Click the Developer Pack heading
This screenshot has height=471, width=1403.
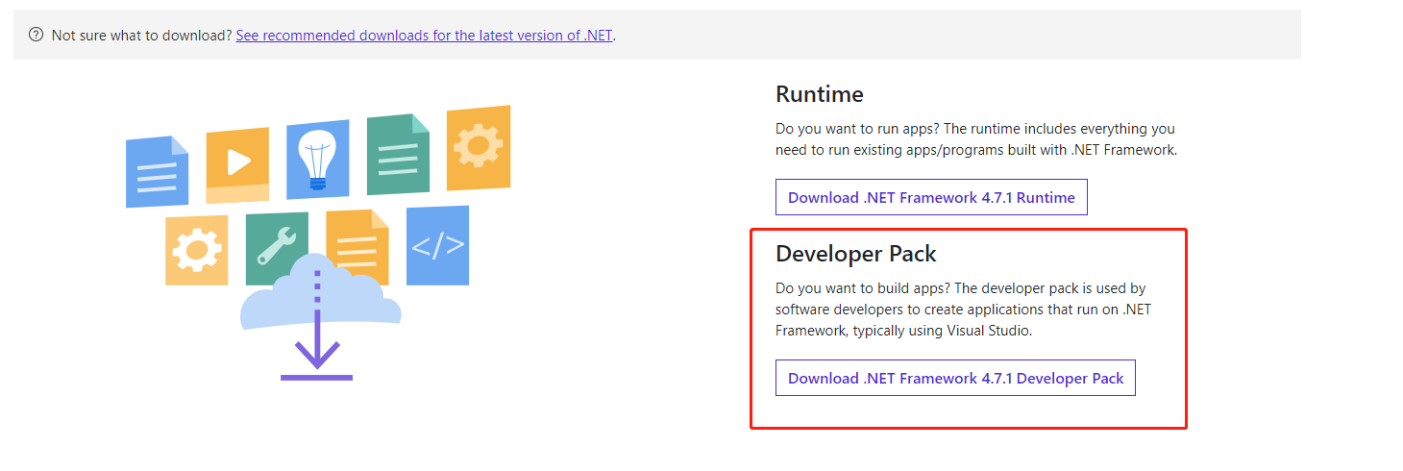[856, 254]
